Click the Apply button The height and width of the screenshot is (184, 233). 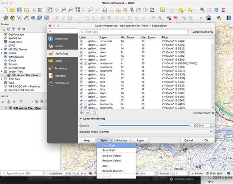(x=140, y=140)
